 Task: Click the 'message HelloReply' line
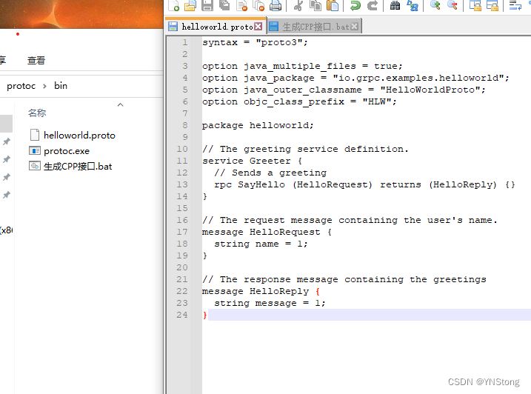pyautogui.click(x=261, y=291)
